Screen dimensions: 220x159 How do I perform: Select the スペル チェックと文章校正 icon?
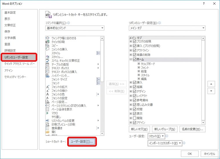point(47,60)
